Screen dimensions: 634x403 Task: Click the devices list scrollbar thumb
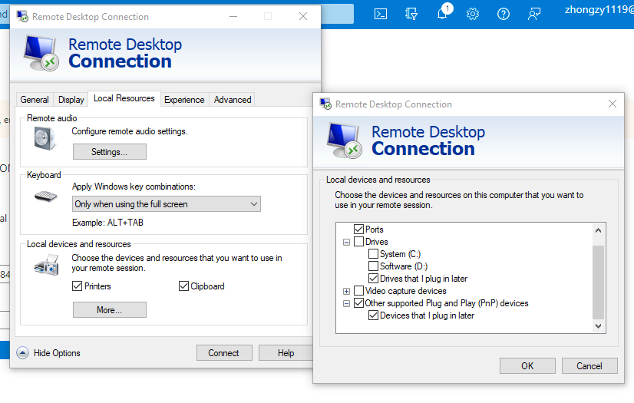[x=599, y=282]
